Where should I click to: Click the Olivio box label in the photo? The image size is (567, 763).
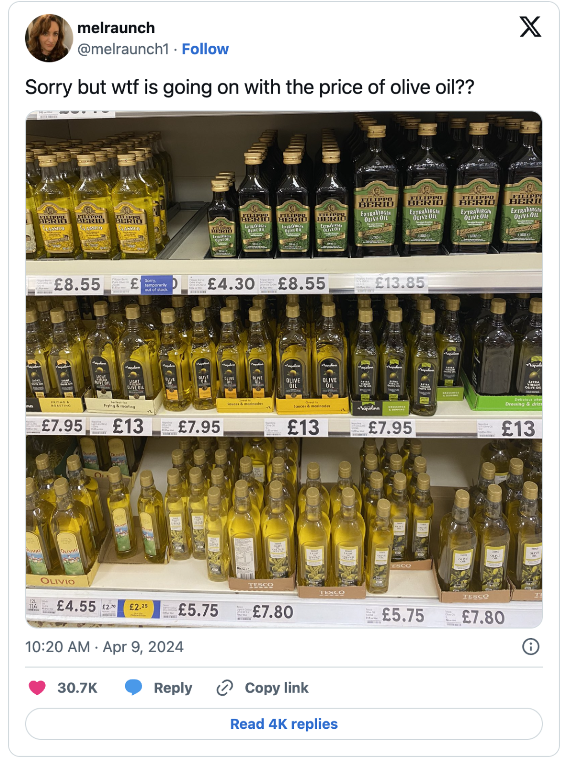pyautogui.click(x=58, y=581)
